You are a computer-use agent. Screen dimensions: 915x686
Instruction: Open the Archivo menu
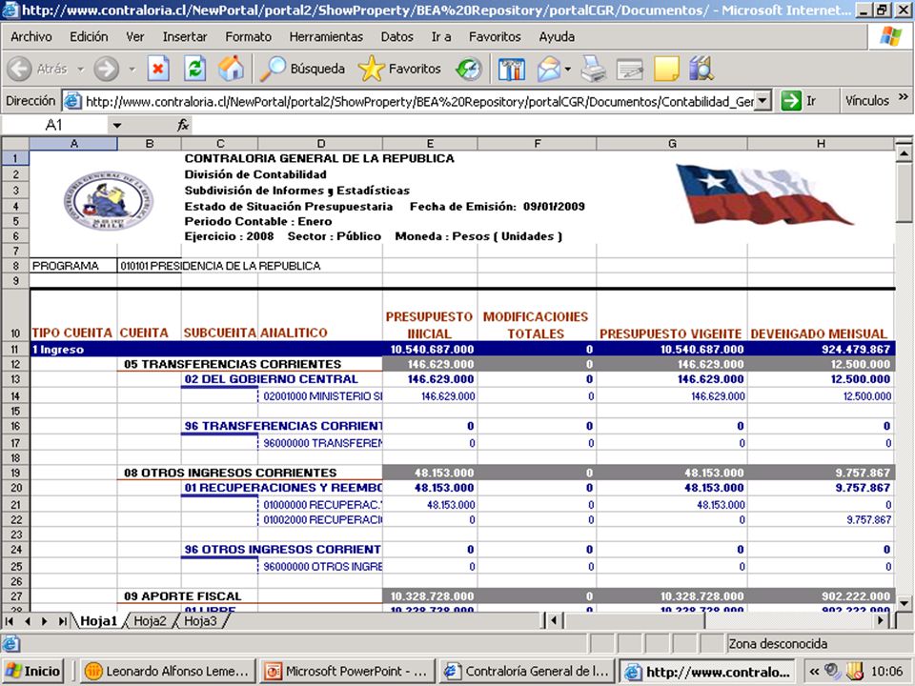tap(30, 37)
